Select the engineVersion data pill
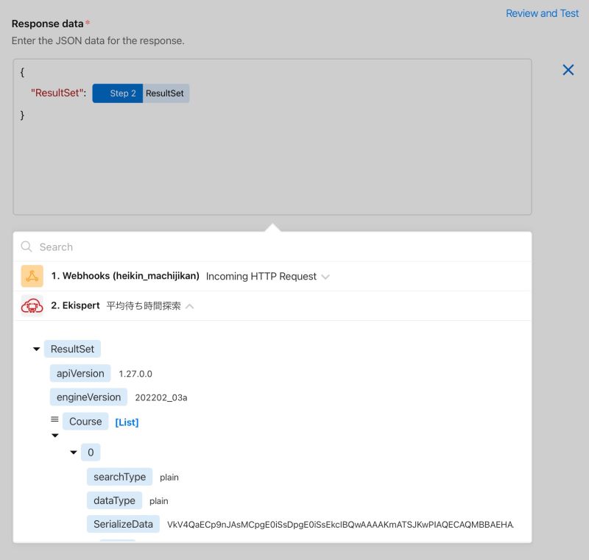 pyautogui.click(x=88, y=397)
